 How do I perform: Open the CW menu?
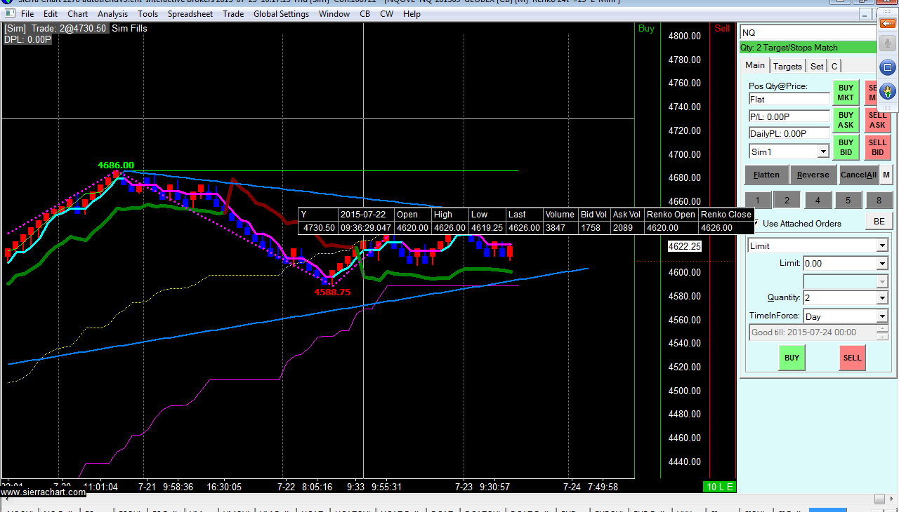pos(386,13)
